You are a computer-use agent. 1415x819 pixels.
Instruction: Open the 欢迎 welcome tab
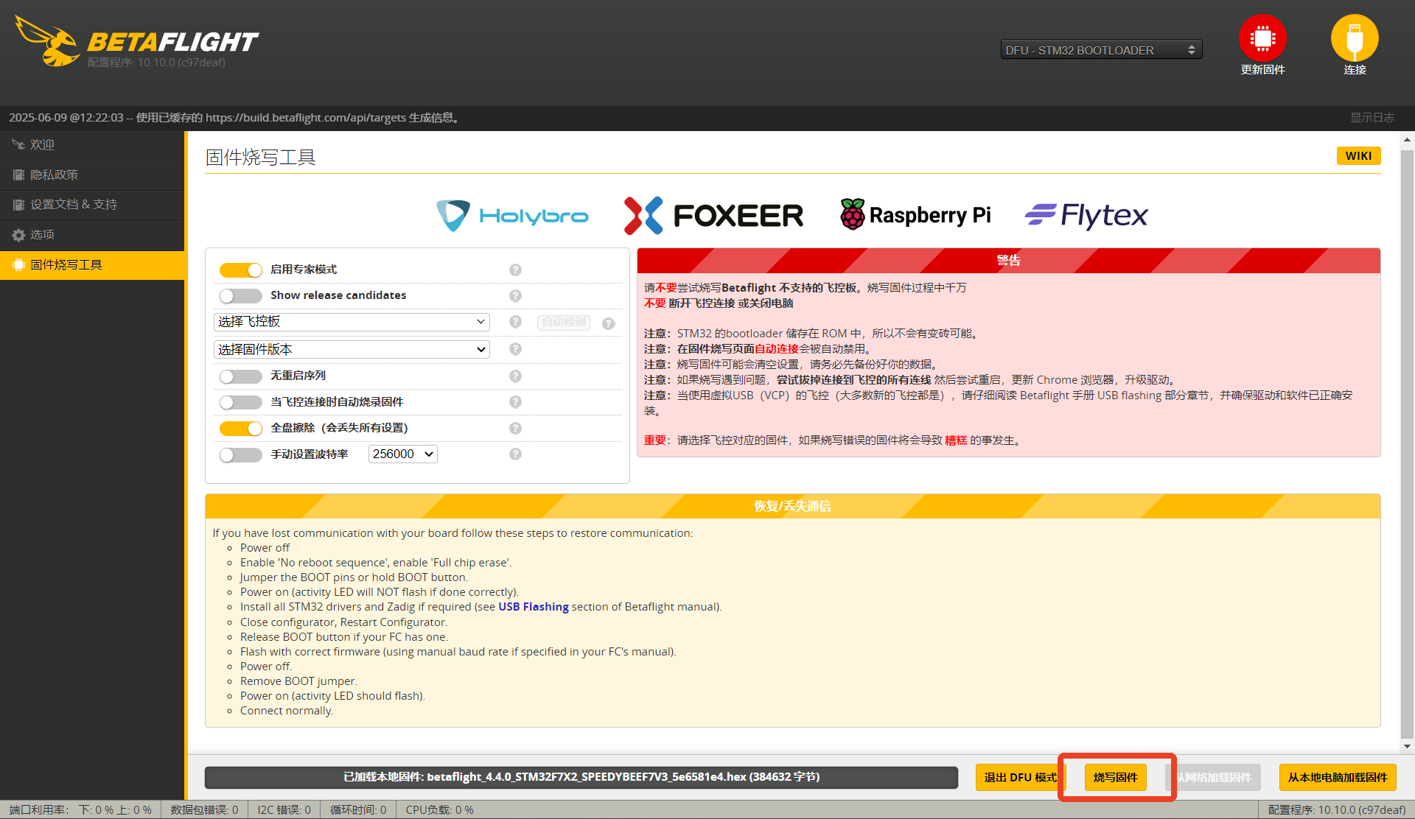click(92, 145)
